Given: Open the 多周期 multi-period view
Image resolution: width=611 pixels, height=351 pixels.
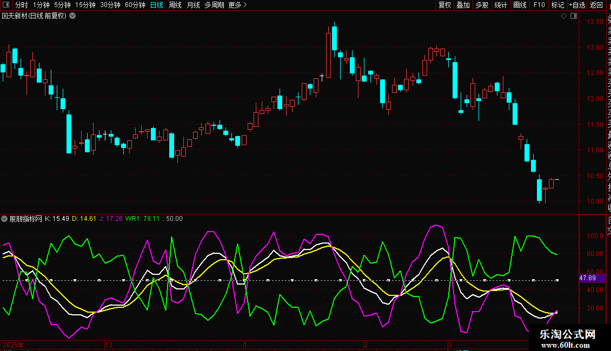Looking at the screenshot, I should 214,5.
